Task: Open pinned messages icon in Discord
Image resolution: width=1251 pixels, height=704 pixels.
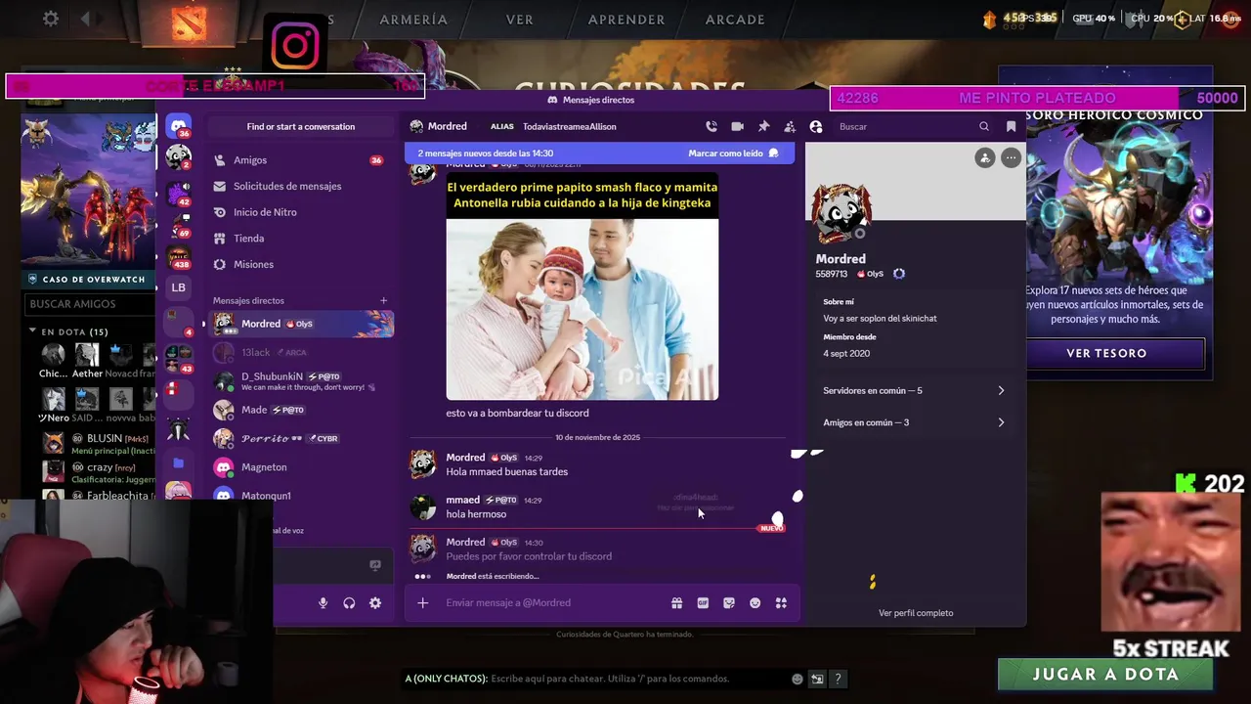Action: (764, 126)
